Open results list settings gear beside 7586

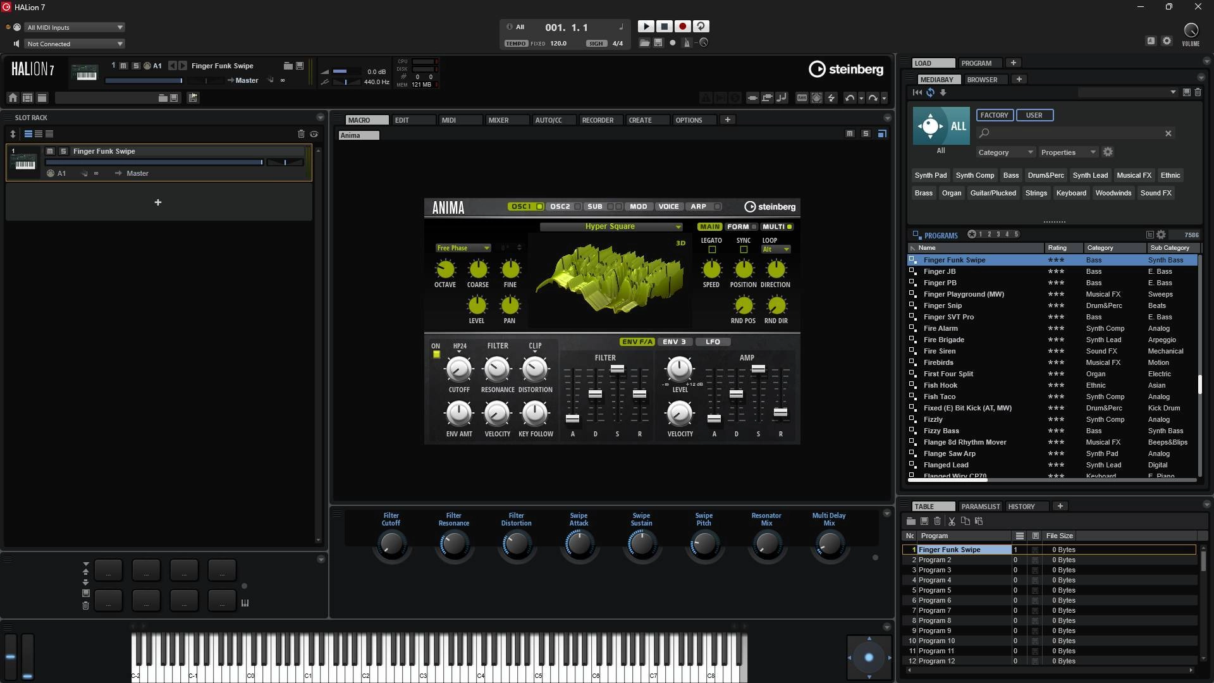pos(1161,235)
